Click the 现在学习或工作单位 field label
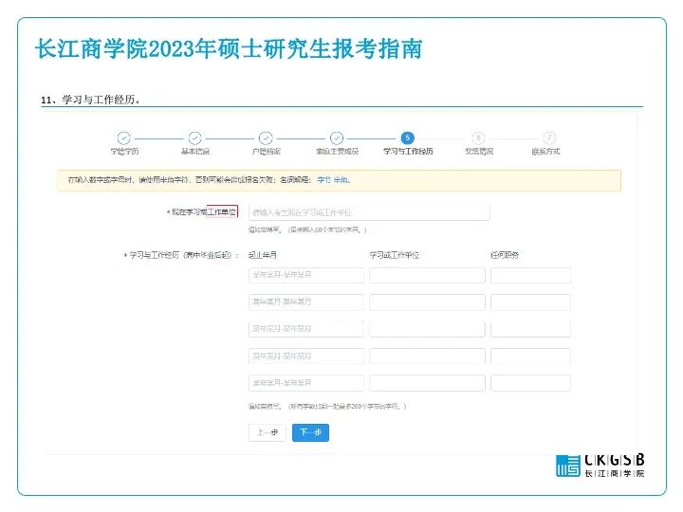Screen dimensions: 683x512 203,212
